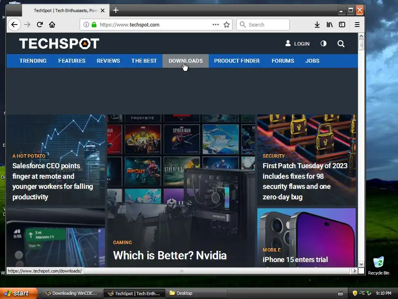
Task: Click MOBILE category label
Action: coord(272,250)
